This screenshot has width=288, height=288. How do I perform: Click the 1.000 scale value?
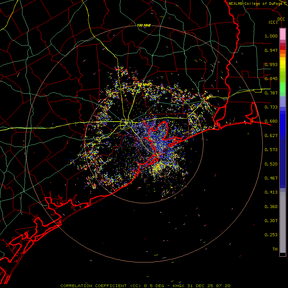pyautogui.click(x=271, y=36)
